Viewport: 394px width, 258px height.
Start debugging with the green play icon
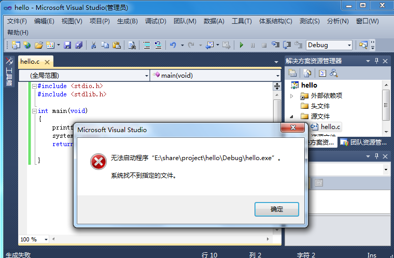point(242,45)
